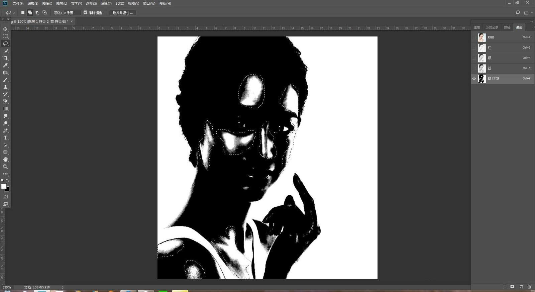Screen dimensions: 535x292
Task: Click the delete channel trash icon
Action: click(x=529, y=287)
